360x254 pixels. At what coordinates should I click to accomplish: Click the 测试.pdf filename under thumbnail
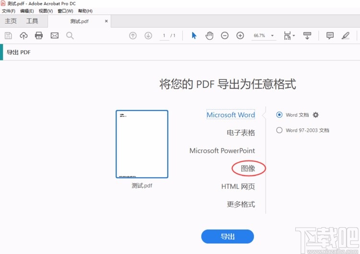tap(142, 185)
